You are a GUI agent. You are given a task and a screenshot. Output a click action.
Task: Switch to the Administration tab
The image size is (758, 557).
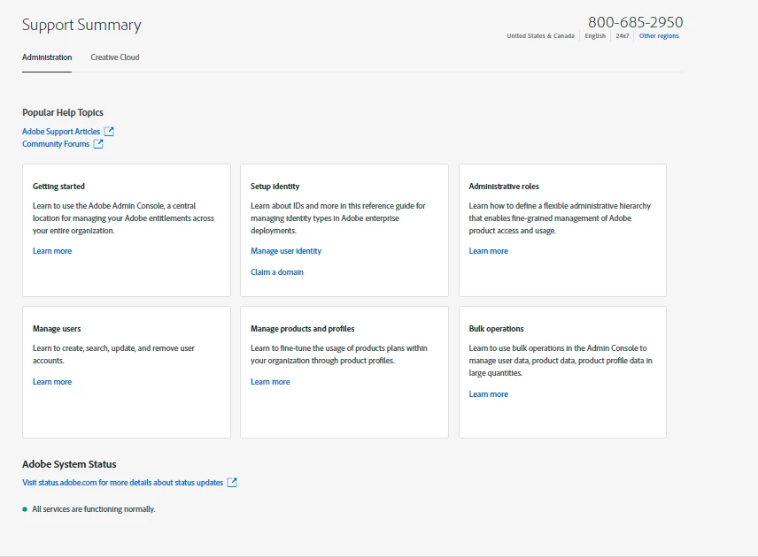click(47, 57)
